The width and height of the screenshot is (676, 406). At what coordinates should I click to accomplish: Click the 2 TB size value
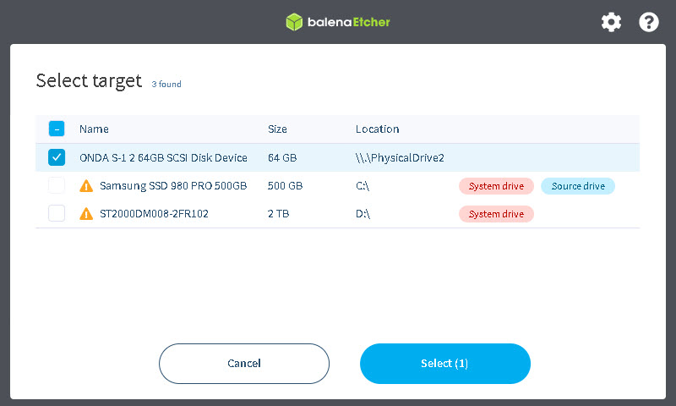tap(279, 213)
